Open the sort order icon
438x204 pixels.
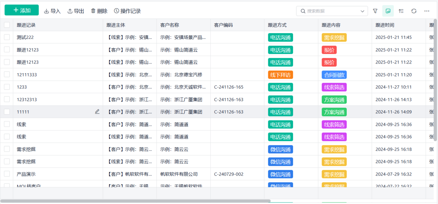401,11
